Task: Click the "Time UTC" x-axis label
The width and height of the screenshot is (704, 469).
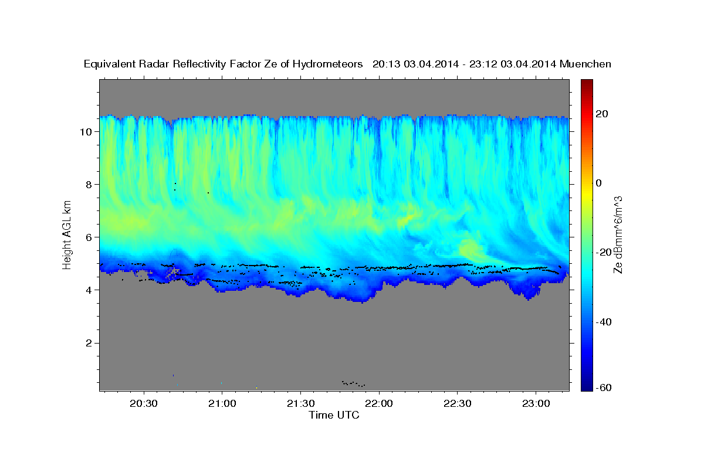Action: pyautogui.click(x=334, y=415)
